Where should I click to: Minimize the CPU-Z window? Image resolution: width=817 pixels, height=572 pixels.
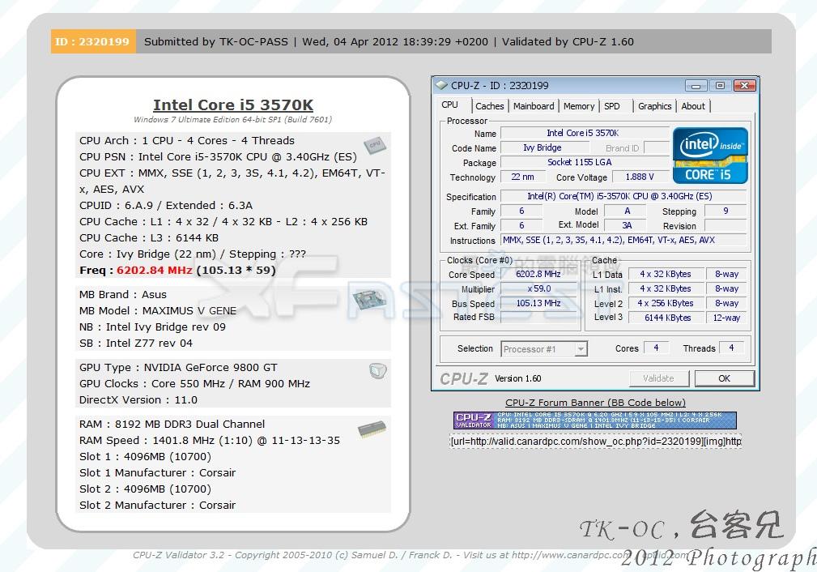click(696, 86)
